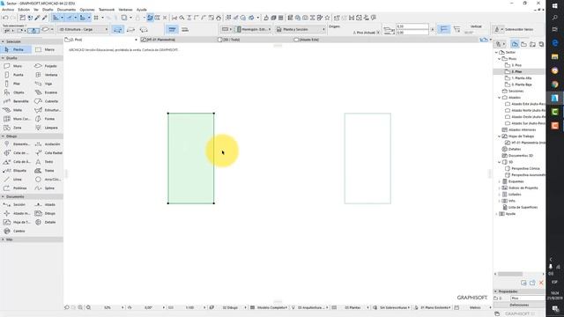Open the Archivo menu
Viewport: 564px width, 317px height.
coord(8,10)
